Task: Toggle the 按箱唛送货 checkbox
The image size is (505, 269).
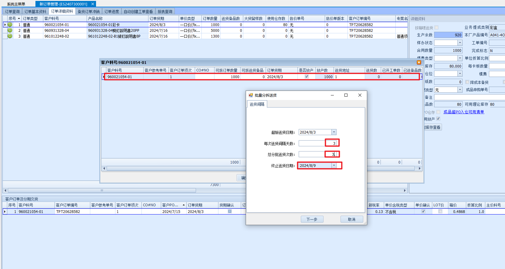Action: click(437, 28)
